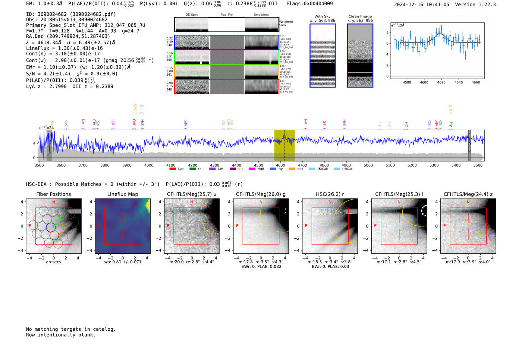Click the gray hatched band near 5460 Å

[x=470, y=146]
